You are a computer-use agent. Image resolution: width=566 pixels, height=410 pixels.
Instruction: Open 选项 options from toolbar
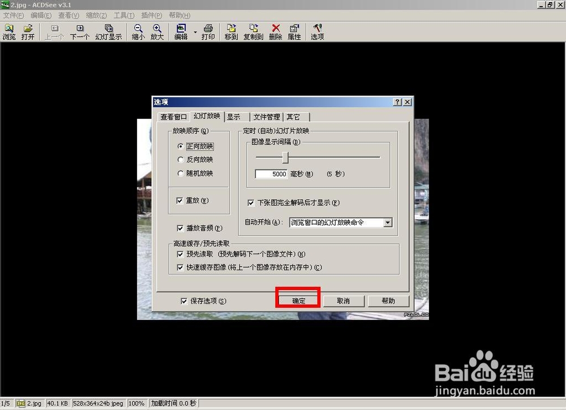(x=318, y=32)
